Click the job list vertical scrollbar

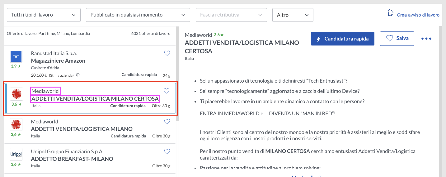coord(177,93)
